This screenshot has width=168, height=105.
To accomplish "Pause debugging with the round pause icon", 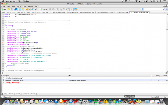I will 53,9.
